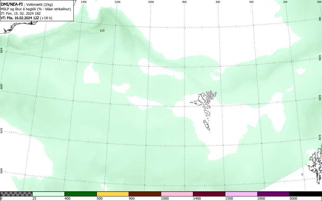This screenshot has height=201, width=322.
Task: Click the dark green 400–500 legend swatch
Action: point(80,194)
